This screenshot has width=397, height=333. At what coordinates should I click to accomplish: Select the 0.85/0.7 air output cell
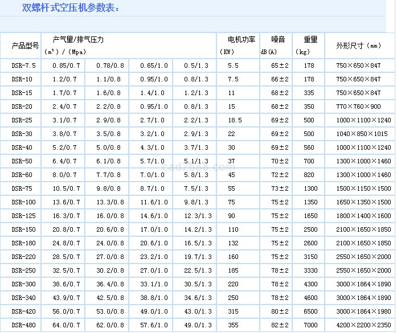point(65,65)
